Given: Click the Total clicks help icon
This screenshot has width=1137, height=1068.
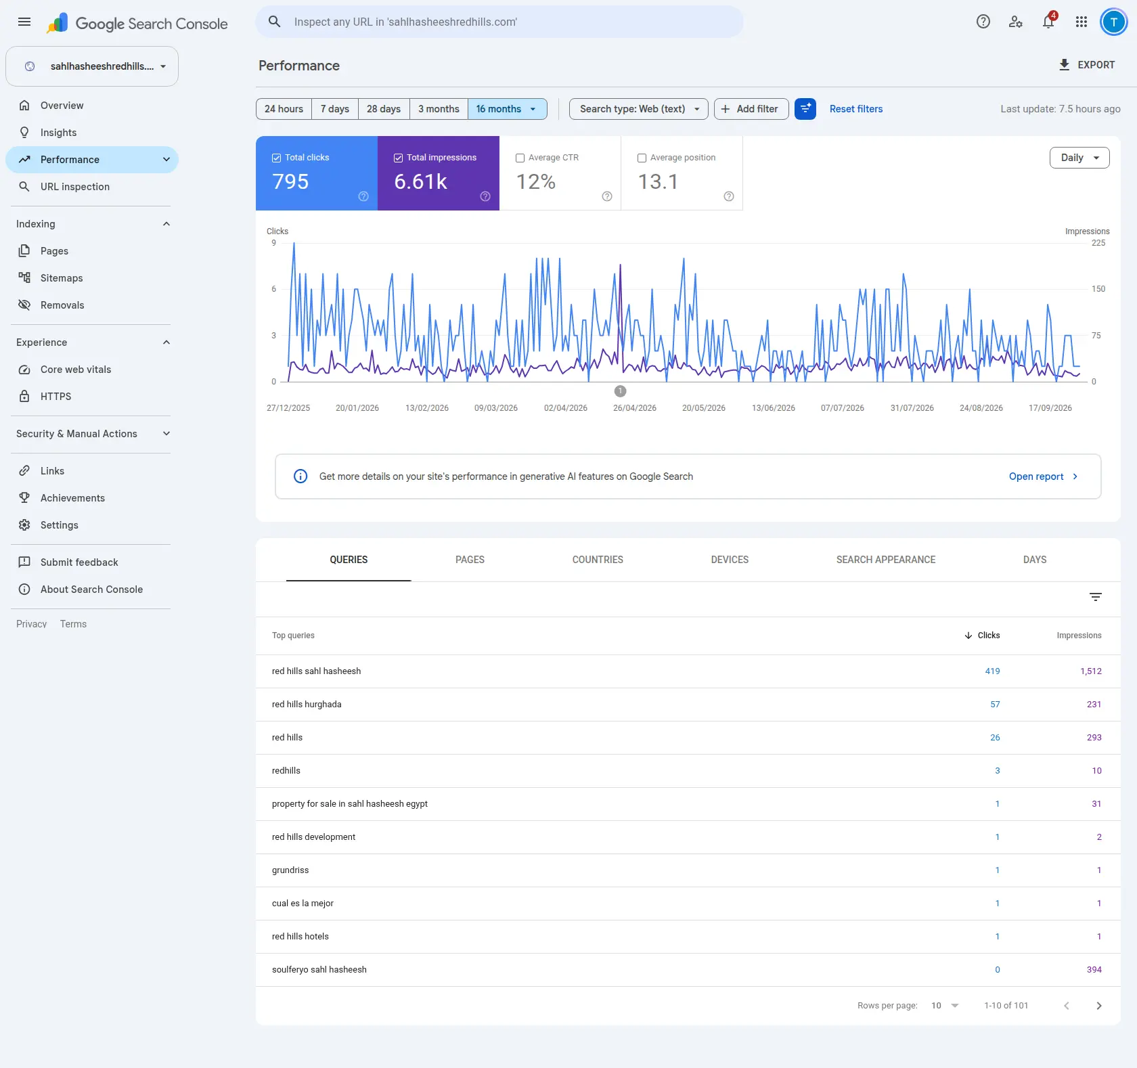Looking at the screenshot, I should click(363, 196).
